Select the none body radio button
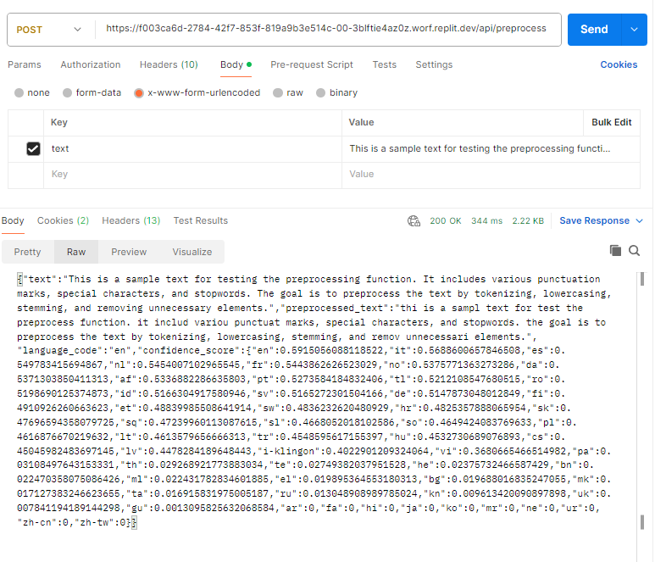 pos(19,92)
